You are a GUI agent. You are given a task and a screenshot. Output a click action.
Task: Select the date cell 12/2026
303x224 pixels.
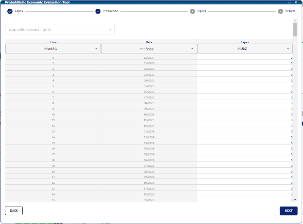149,194
